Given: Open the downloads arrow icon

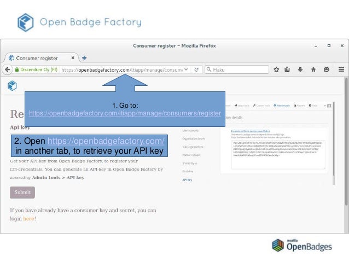Looking at the screenshot, I should pyautogui.click(x=300, y=69).
